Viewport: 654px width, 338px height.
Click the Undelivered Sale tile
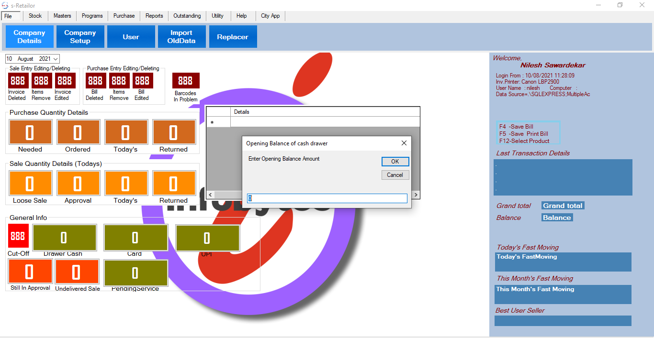pos(77,272)
